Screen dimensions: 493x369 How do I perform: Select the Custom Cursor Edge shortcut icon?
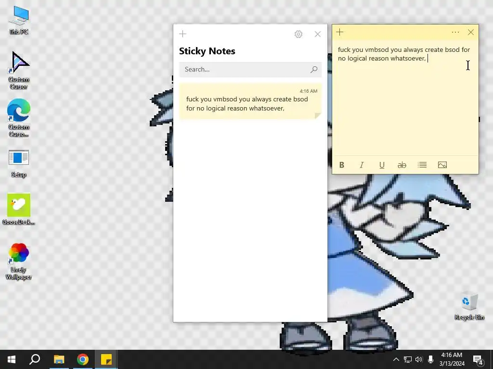(19, 118)
